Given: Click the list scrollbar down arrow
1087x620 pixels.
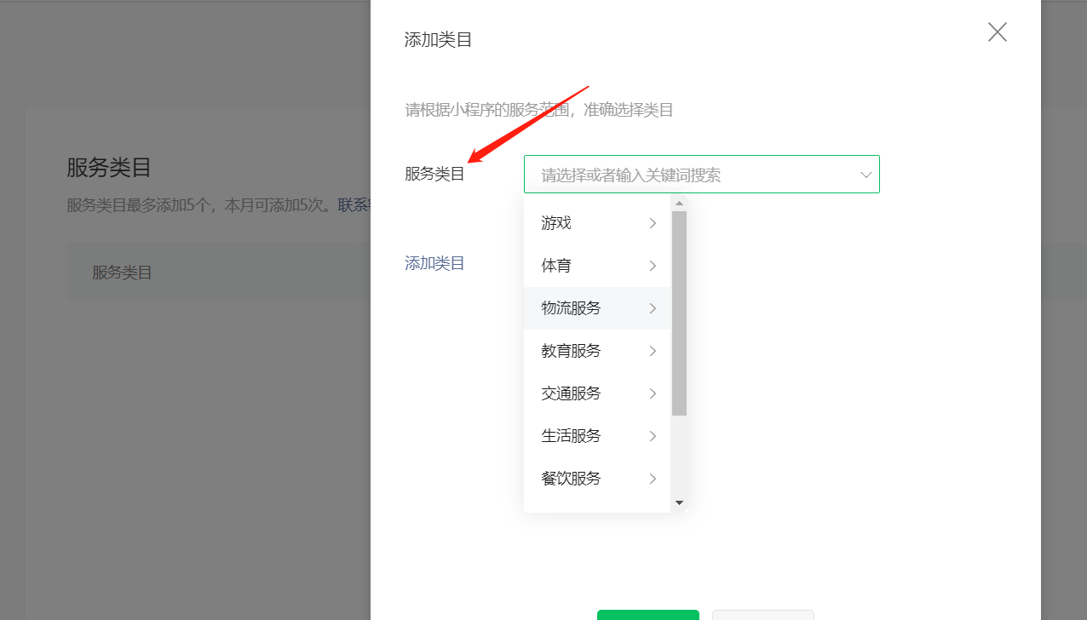Looking at the screenshot, I should click(679, 503).
